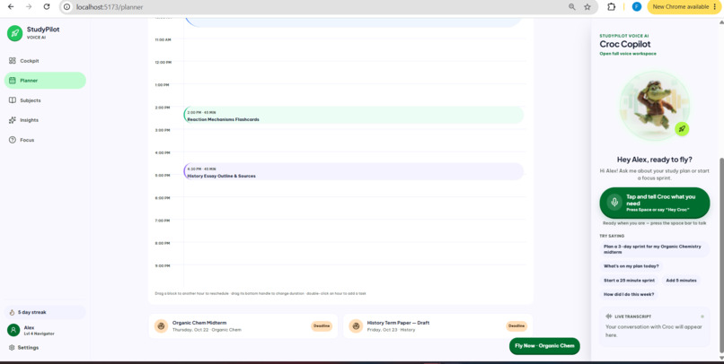The width and height of the screenshot is (724, 364).
Task: Click the Insights sparkle icon
Action: click(x=13, y=120)
